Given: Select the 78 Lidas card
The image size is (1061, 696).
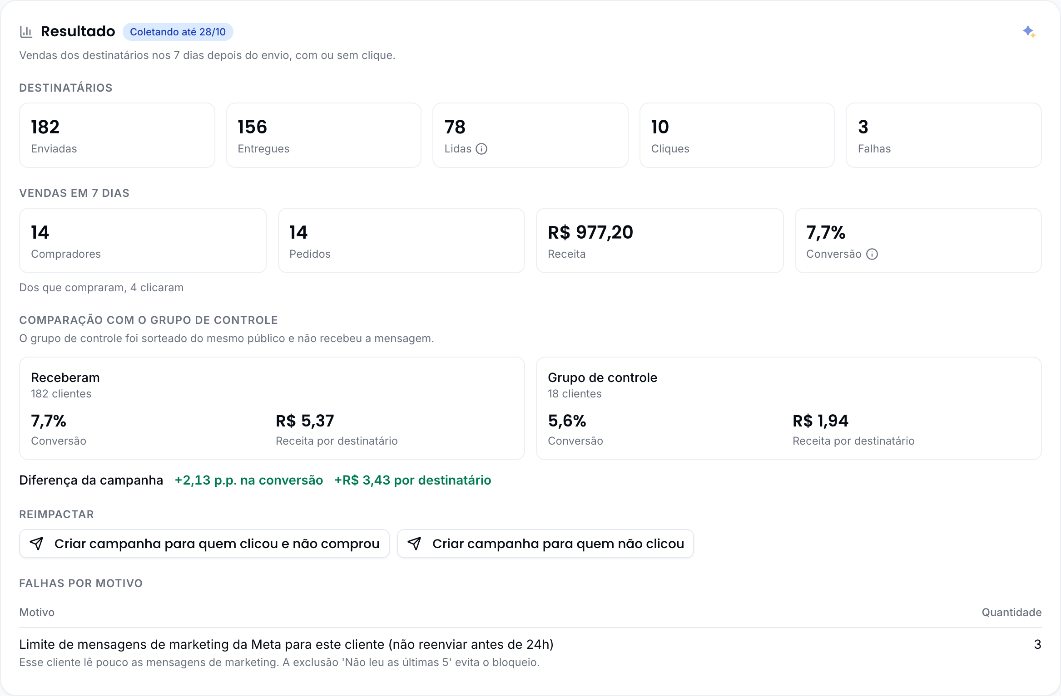Looking at the screenshot, I should 530,135.
